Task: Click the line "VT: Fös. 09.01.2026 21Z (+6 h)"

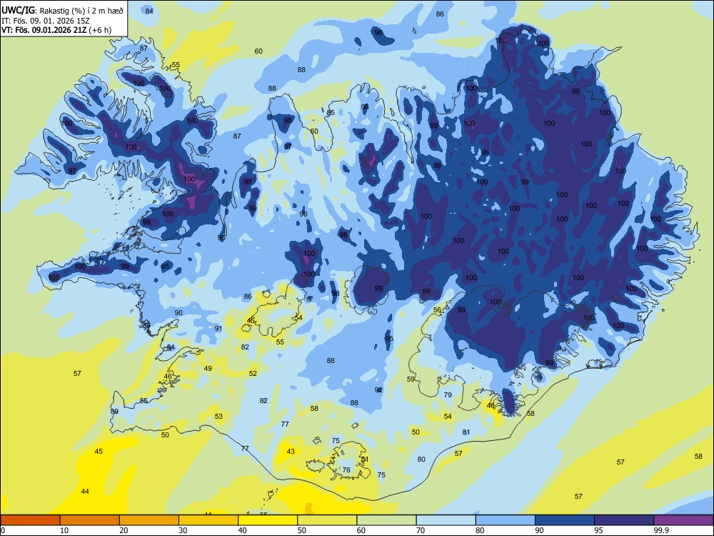Action: (56, 30)
